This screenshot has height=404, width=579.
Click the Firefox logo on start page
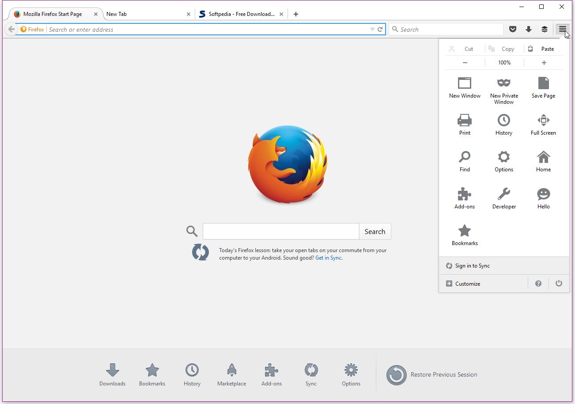[288, 164]
